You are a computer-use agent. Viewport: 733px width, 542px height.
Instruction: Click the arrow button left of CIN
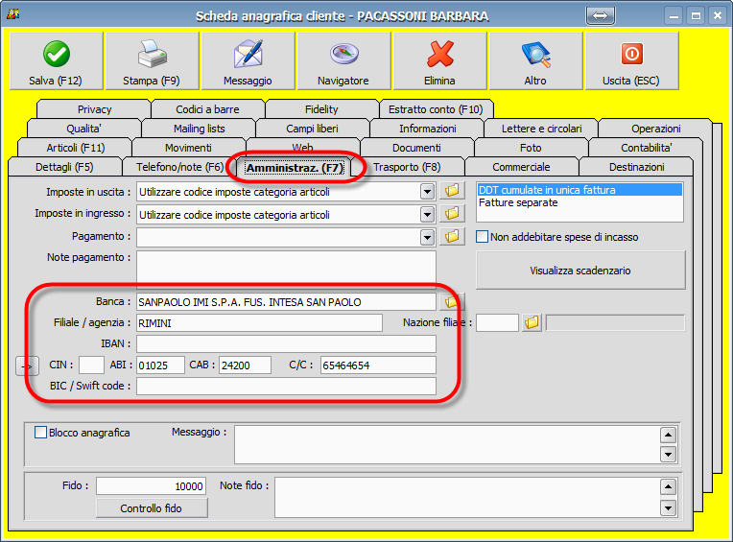coord(27,365)
